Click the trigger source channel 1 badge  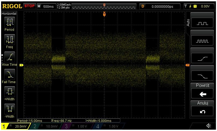(x=195, y=6)
